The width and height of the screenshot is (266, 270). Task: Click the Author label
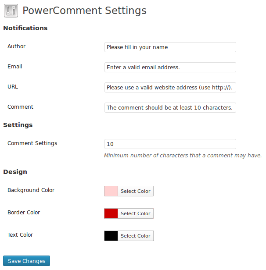coord(16,46)
